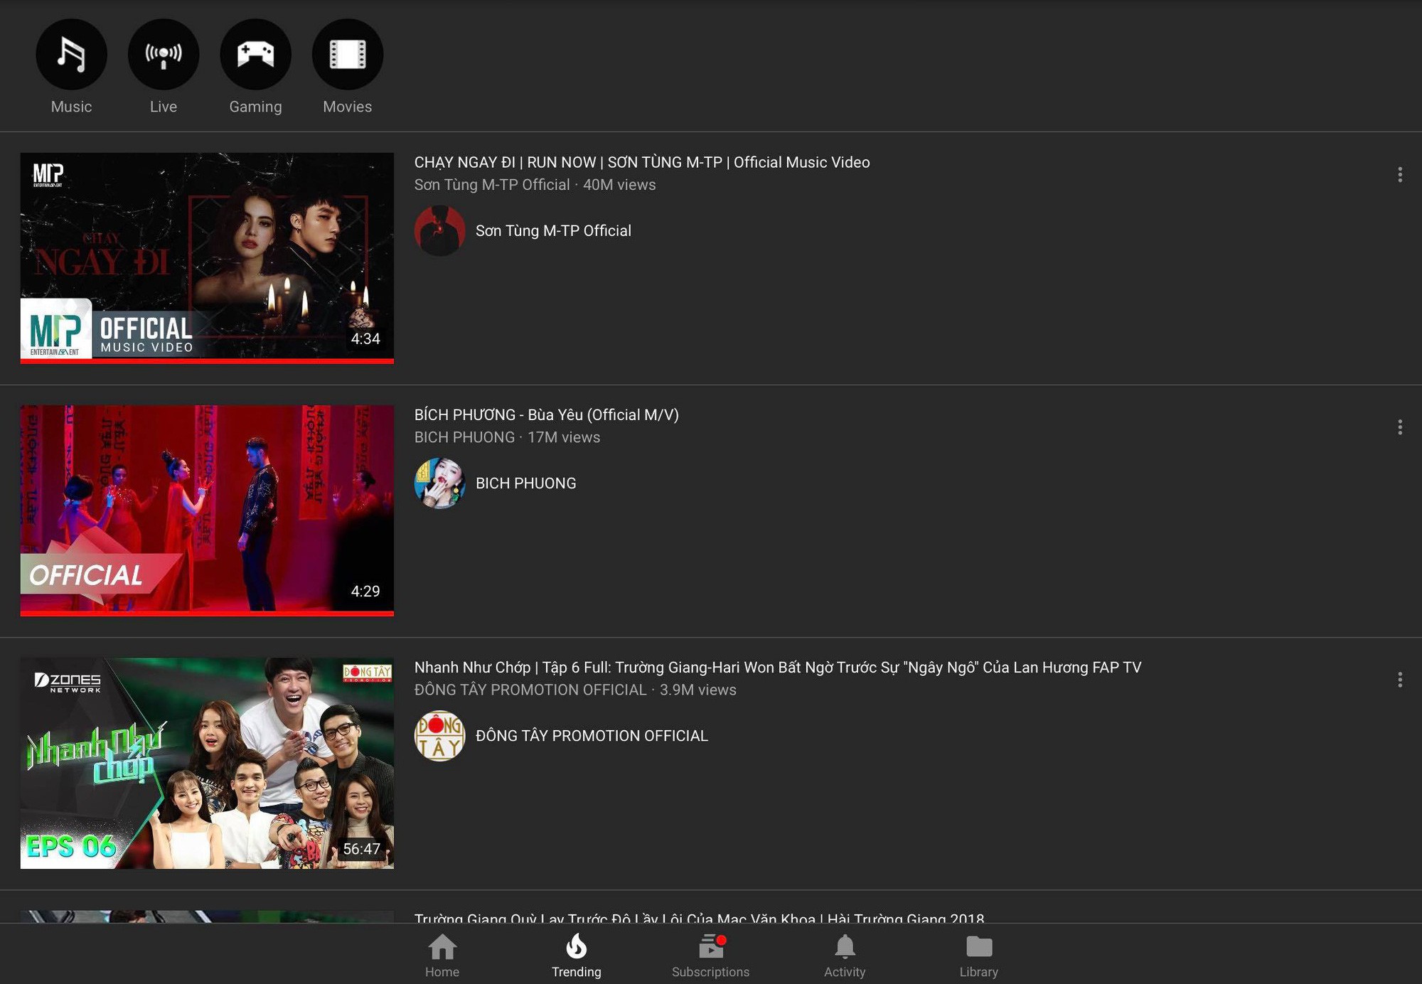
Task: Open the BÍCH PHƯƠNG - Bùa Yêu title
Action: click(547, 415)
